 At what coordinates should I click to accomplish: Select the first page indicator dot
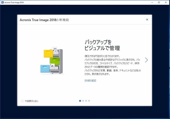80,101
